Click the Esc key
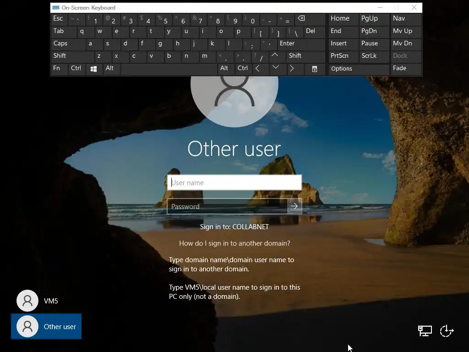This screenshot has height=352, width=469. click(x=60, y=19)
